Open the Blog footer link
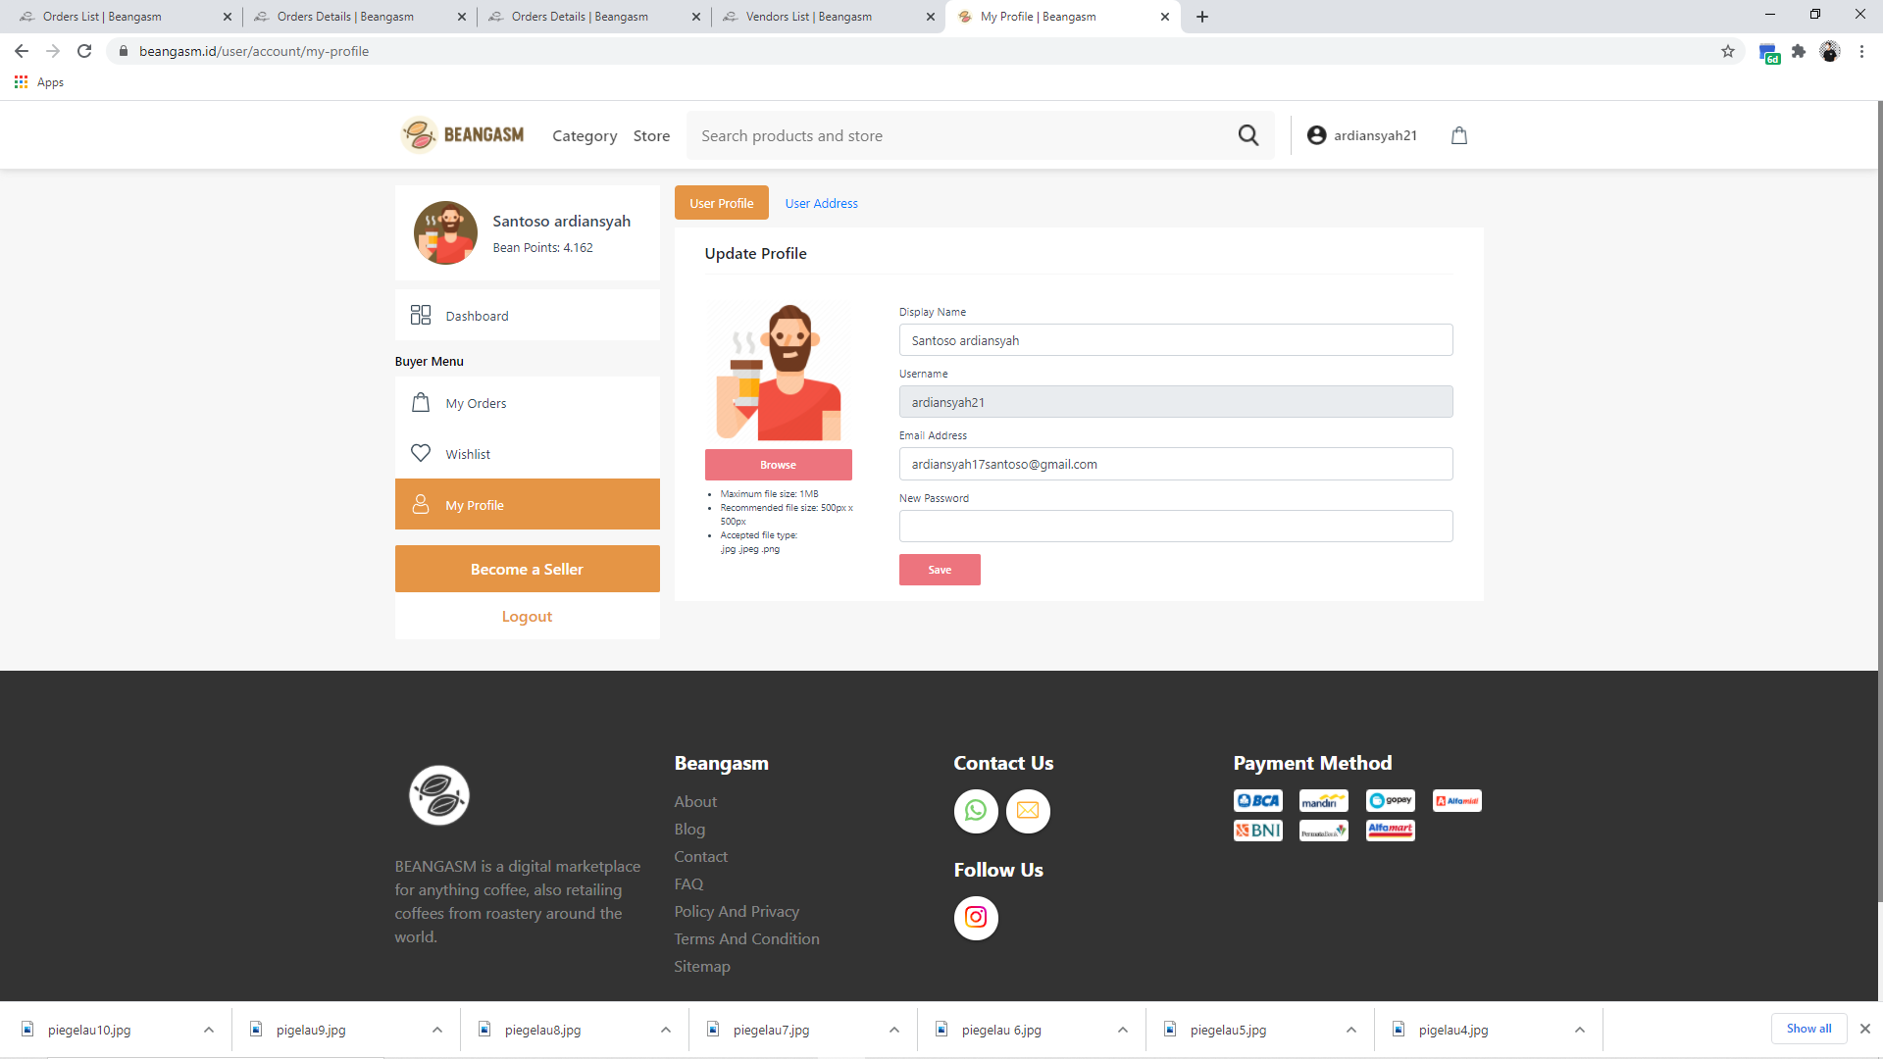 point(689,829)
